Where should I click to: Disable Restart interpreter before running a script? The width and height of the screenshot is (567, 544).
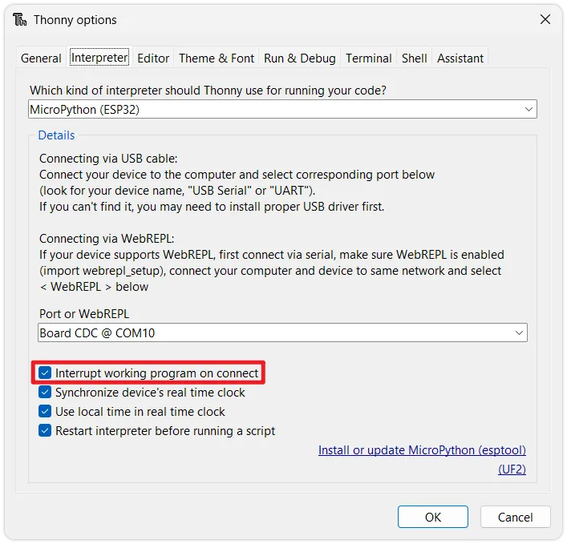[46, 431]
